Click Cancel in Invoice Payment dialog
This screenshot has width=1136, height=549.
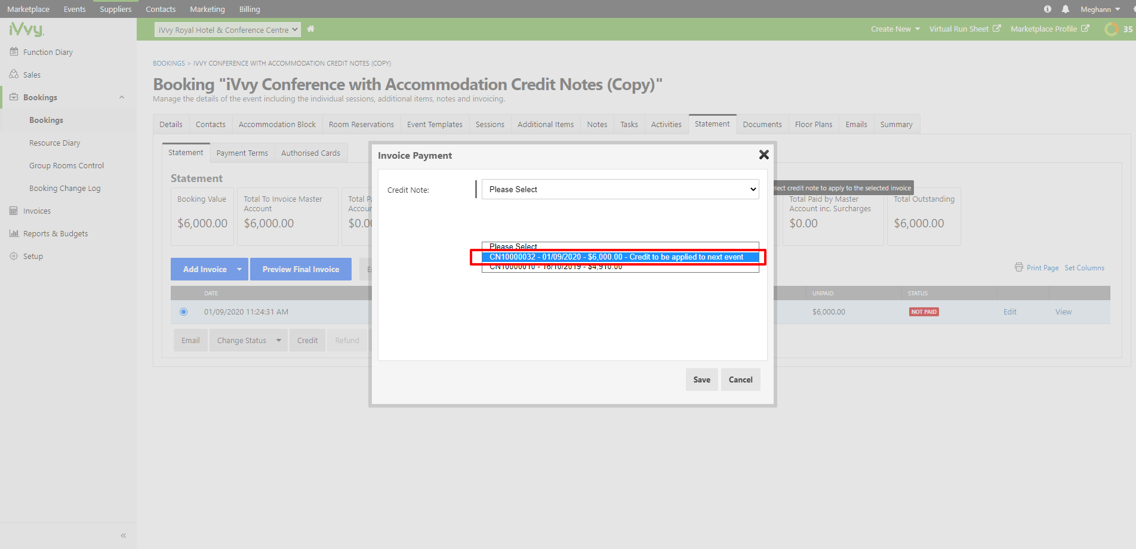(x=740, y=380)
